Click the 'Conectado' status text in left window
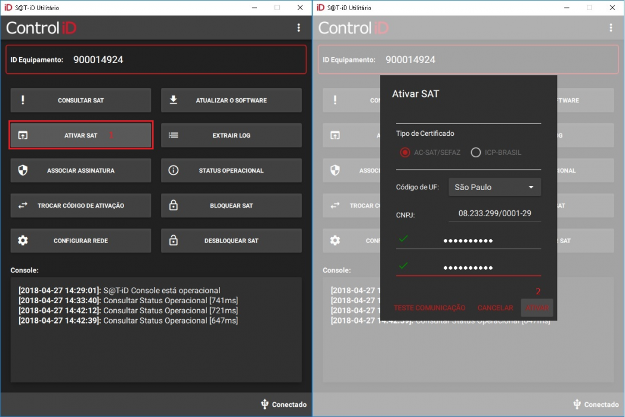 pos(289,404)
